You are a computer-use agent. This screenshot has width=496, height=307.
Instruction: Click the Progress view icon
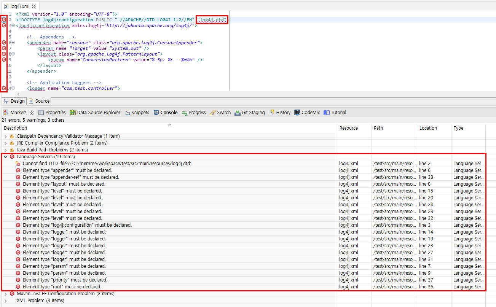tap(185, 113)
